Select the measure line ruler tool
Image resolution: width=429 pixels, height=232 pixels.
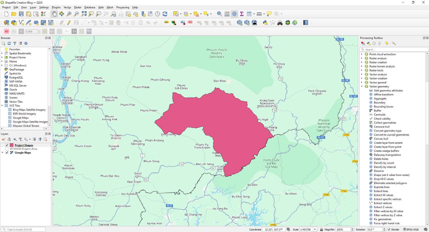tap(259, 14)
